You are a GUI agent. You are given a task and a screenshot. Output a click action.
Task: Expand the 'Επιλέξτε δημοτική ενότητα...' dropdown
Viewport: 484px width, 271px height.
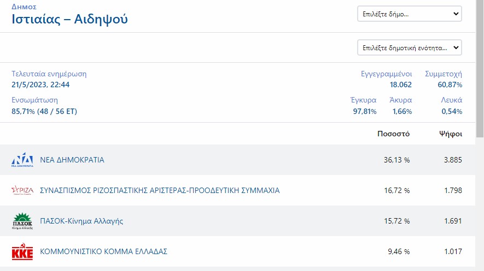(x=409, y=47)
